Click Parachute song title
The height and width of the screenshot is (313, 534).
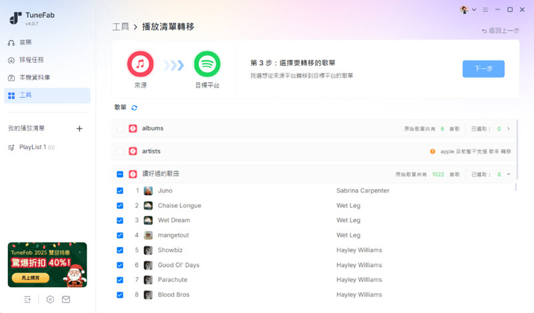(172, 280)
